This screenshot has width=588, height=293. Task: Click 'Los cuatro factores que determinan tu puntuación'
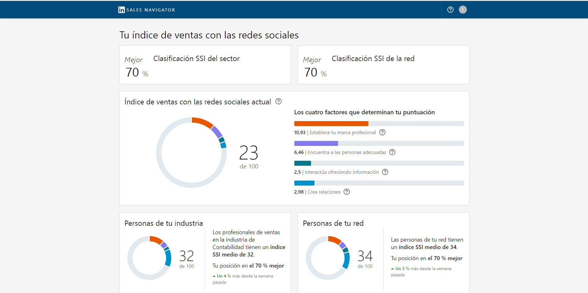click(x=364, y=112)
